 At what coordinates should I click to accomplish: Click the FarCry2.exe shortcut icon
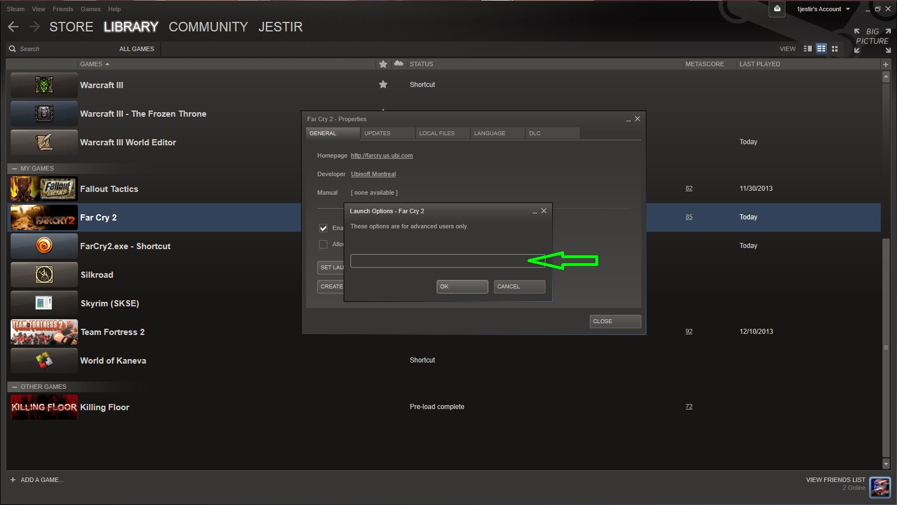44,246
